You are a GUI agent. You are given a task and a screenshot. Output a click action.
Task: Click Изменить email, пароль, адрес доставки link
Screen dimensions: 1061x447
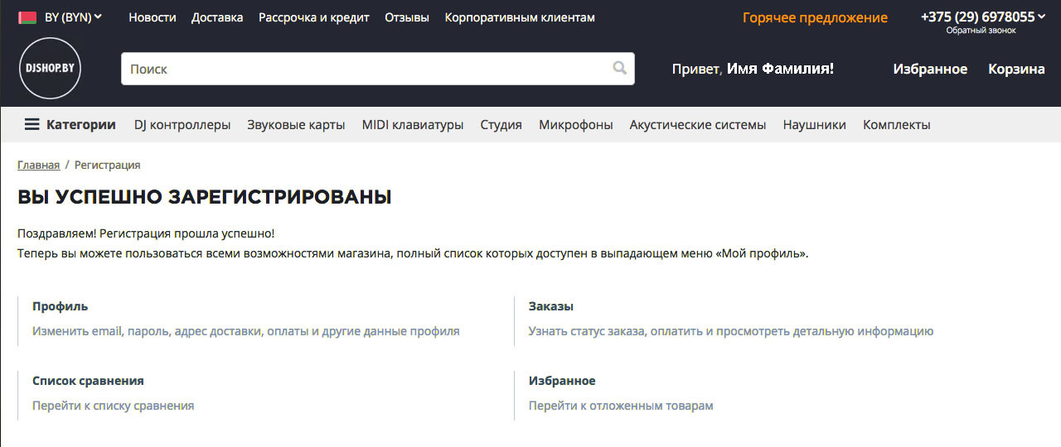pos(245,331)
